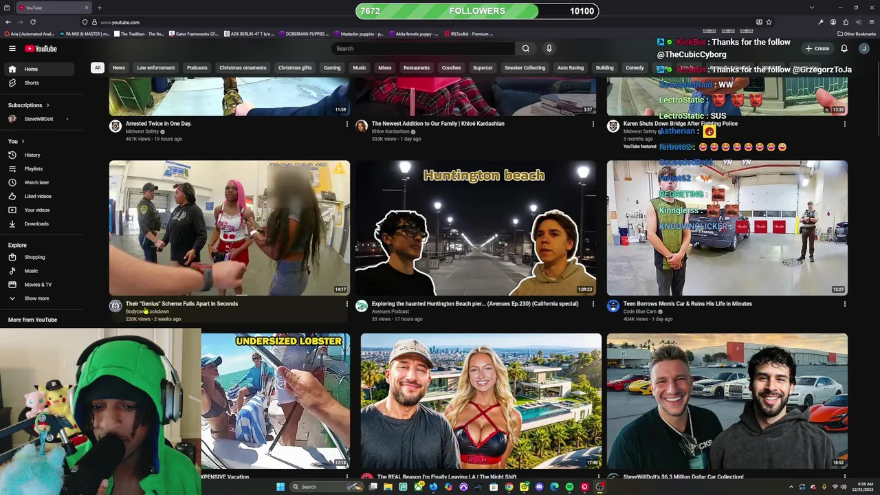Select the All filter chip
Viewport: 880px width, 495px height.
point(98,68)
